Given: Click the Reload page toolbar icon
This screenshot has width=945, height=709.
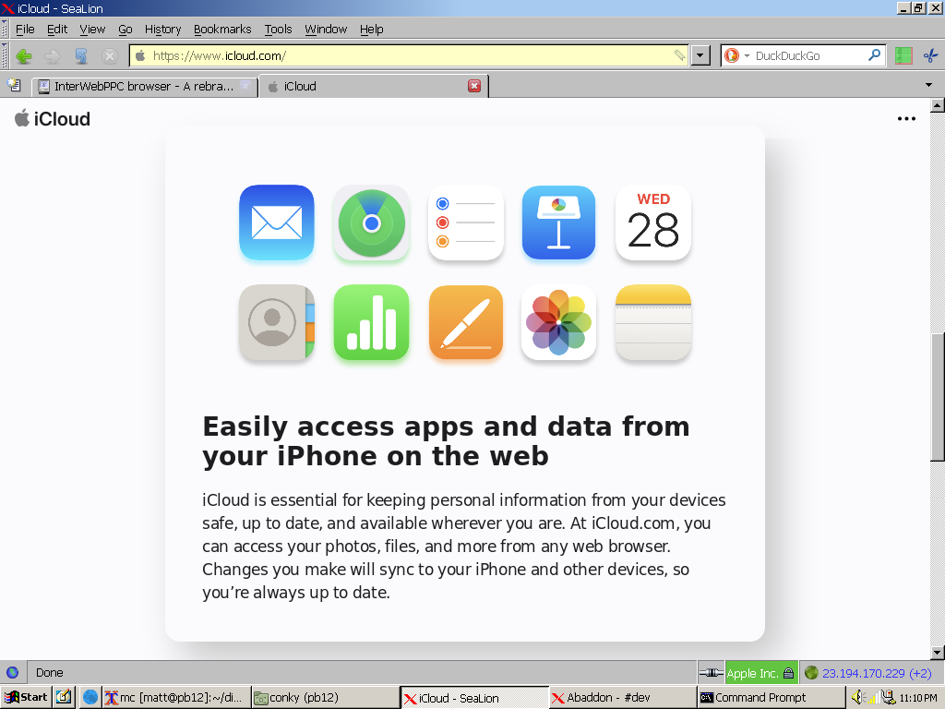Looking at the screenshot, I should (81, 56).
